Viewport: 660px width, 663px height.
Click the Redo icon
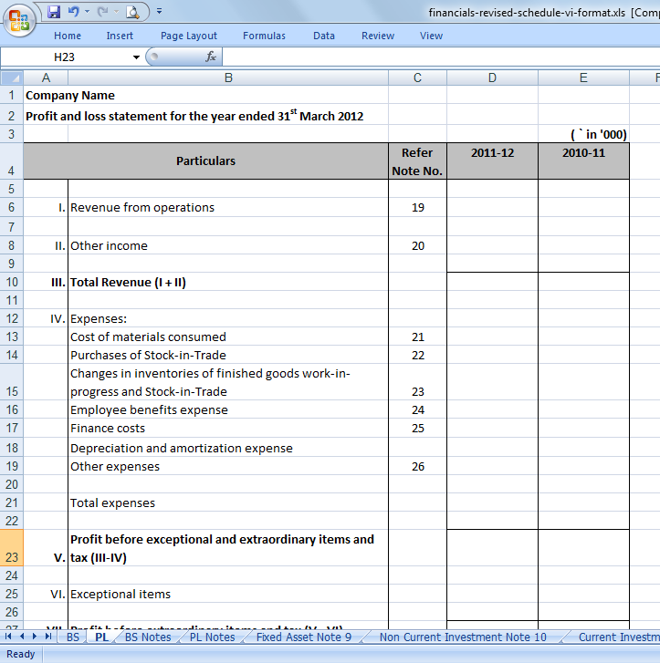tap(102, 12)
